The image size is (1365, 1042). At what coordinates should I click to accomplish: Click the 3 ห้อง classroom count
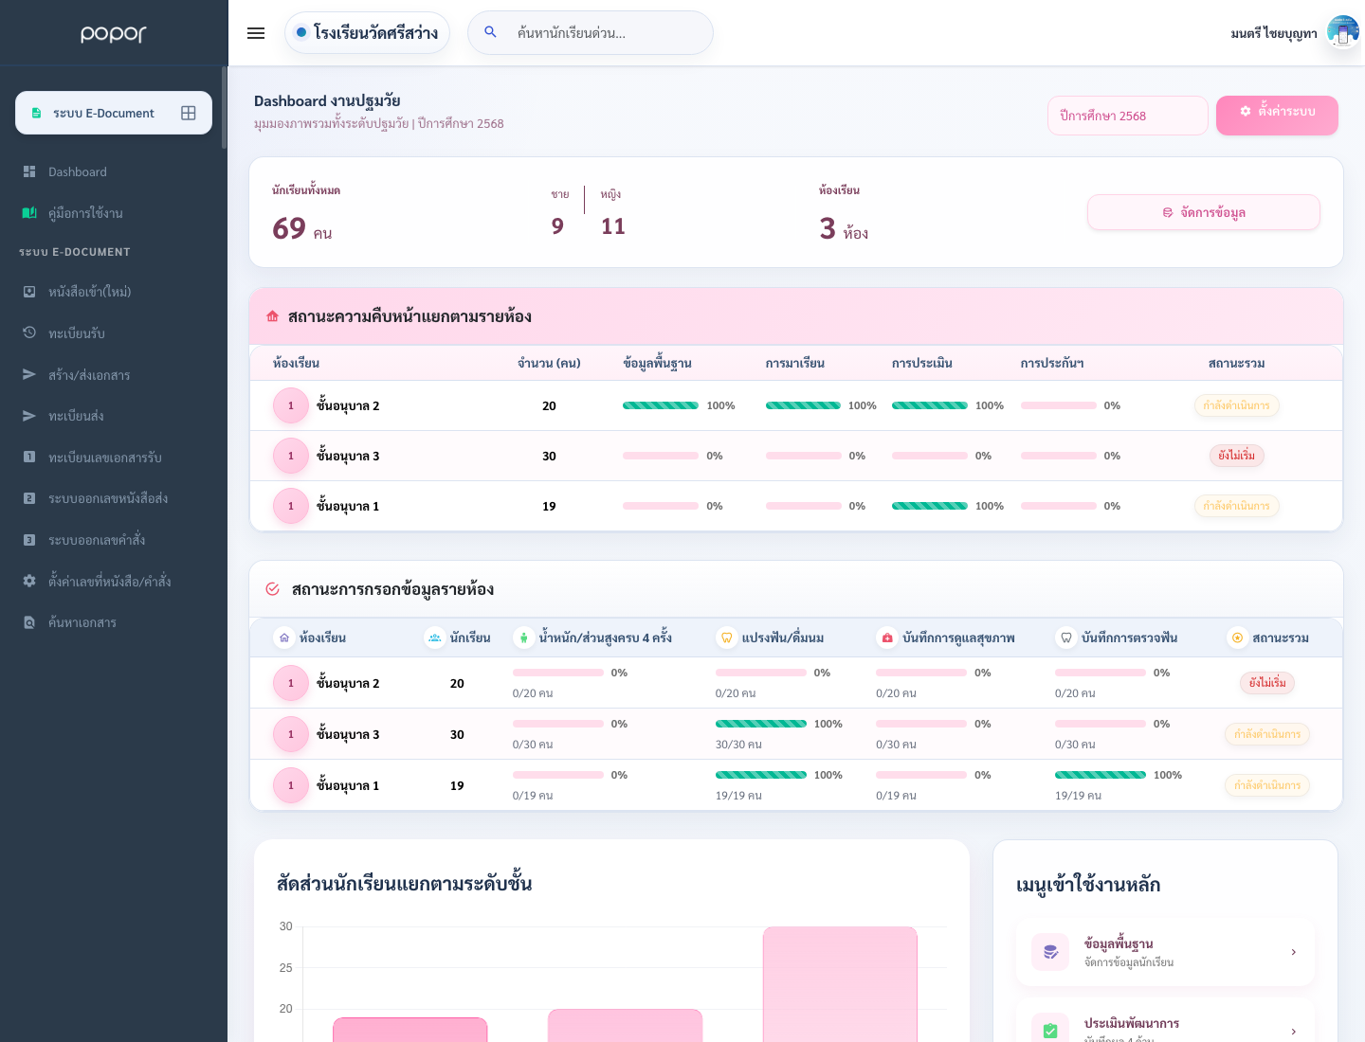[x=844, y=228]
